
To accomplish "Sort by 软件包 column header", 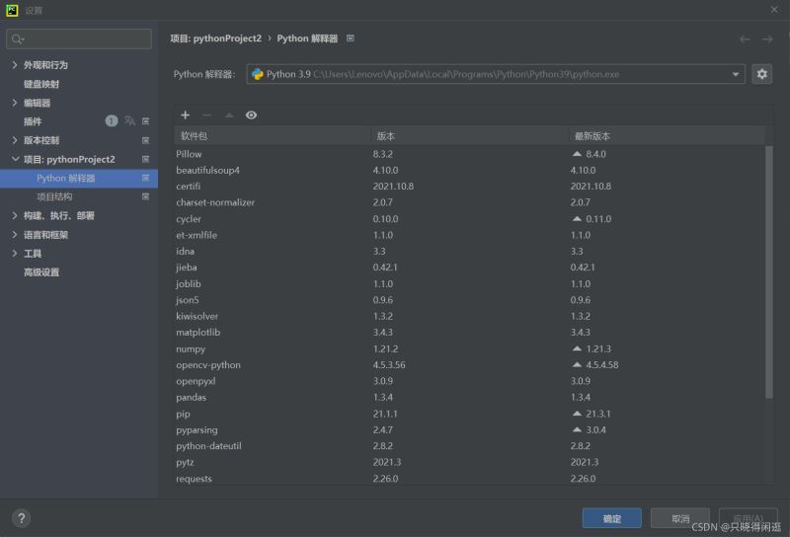I will tap(273, 136).
